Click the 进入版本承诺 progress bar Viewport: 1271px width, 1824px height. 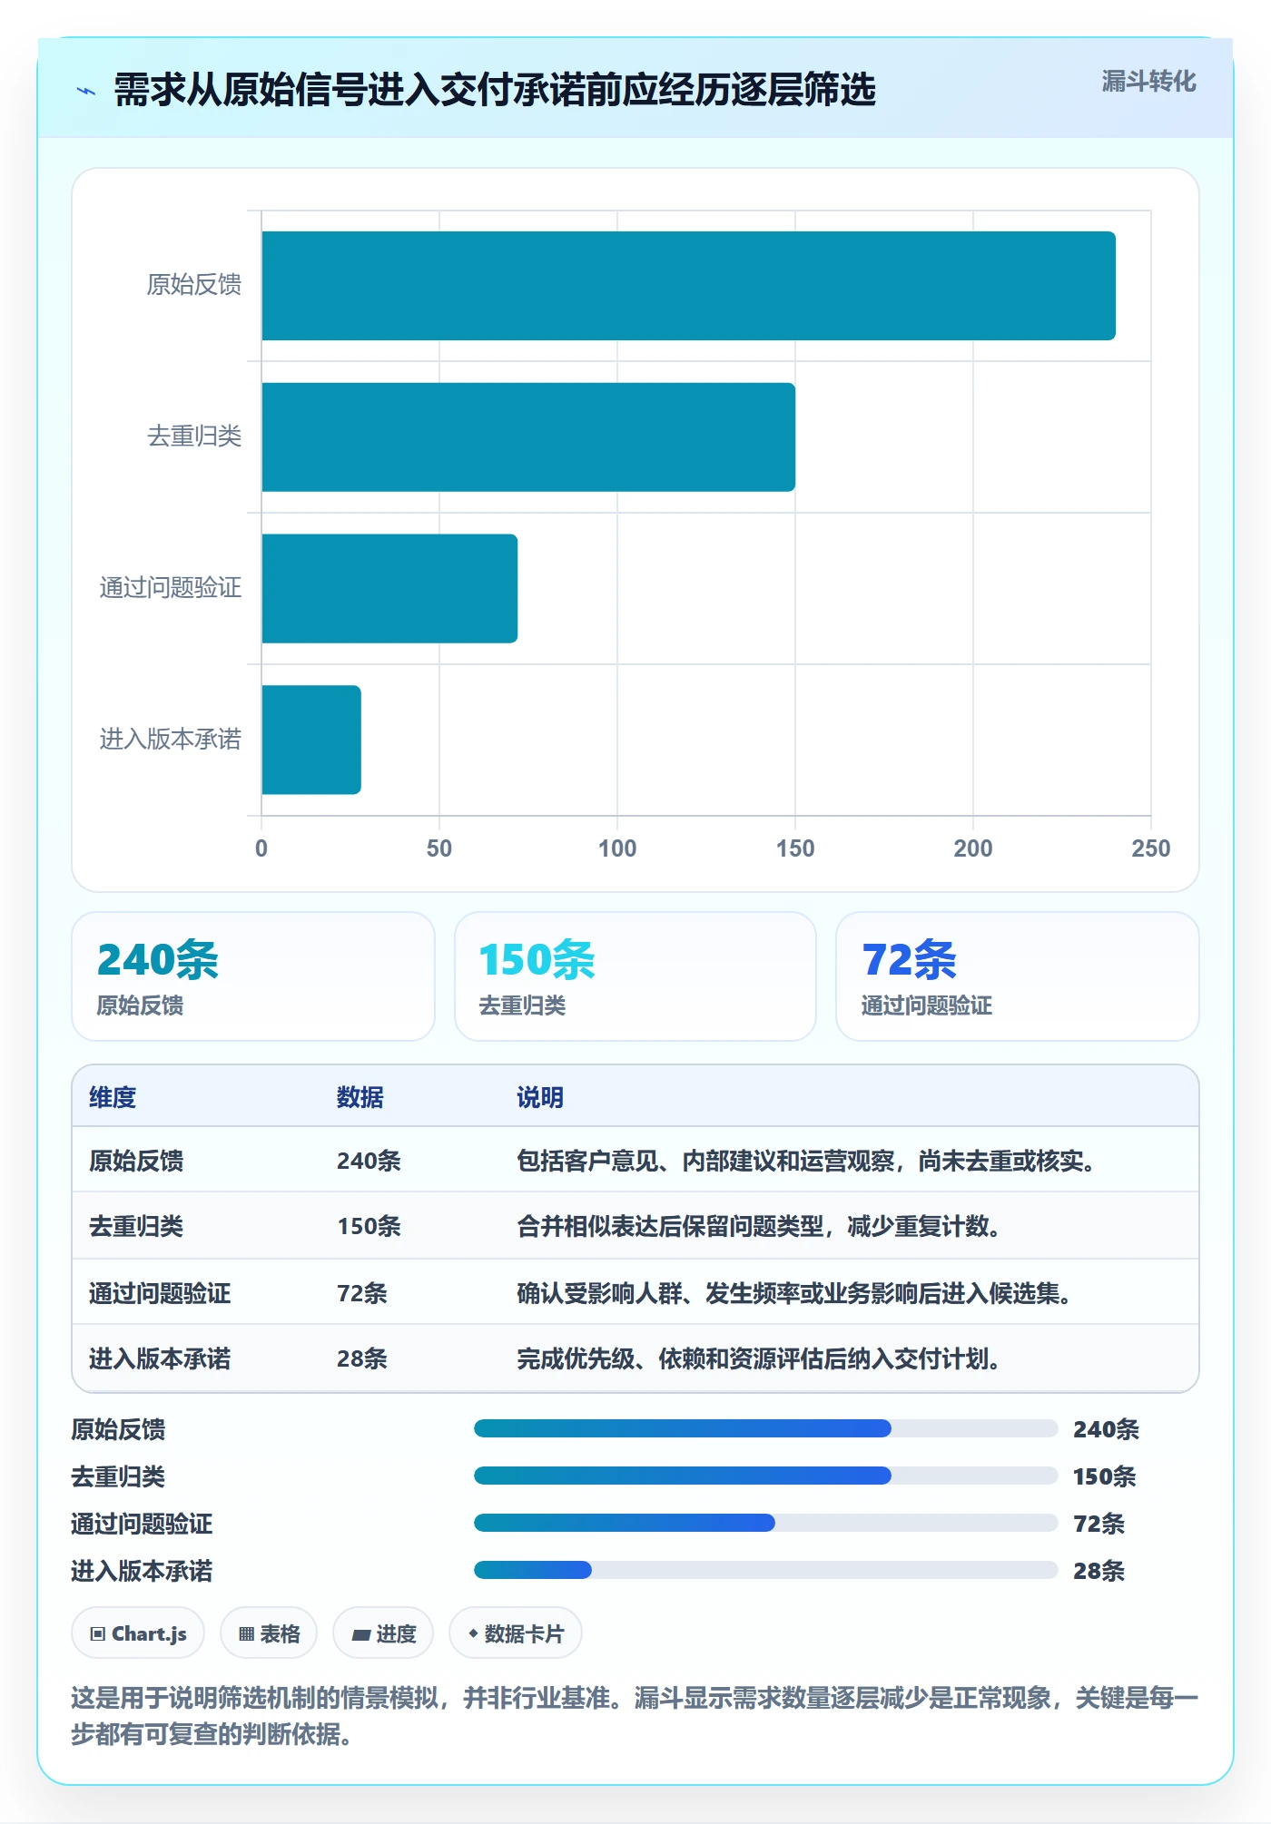pyautogui.click(x=766, y=1570)
